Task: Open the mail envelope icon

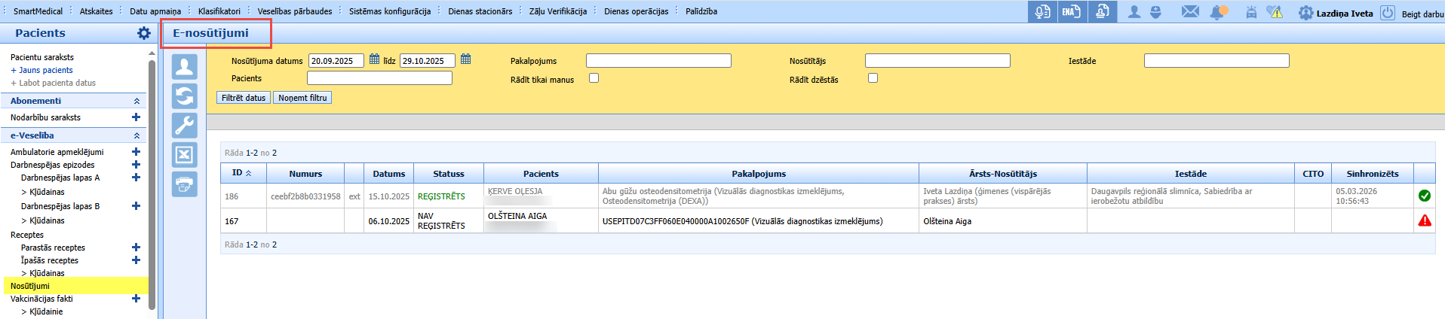Action: point(1190,12)
